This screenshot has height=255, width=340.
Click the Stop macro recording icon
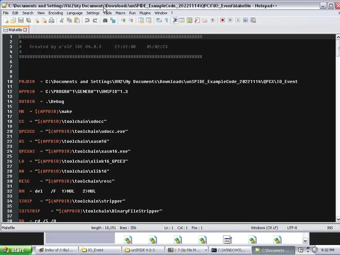tap(230, 20)
